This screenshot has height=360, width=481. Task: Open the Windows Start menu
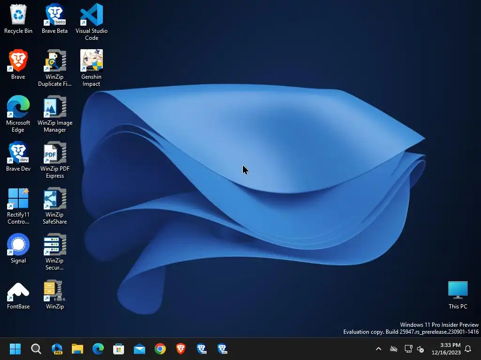click(15, 349)
